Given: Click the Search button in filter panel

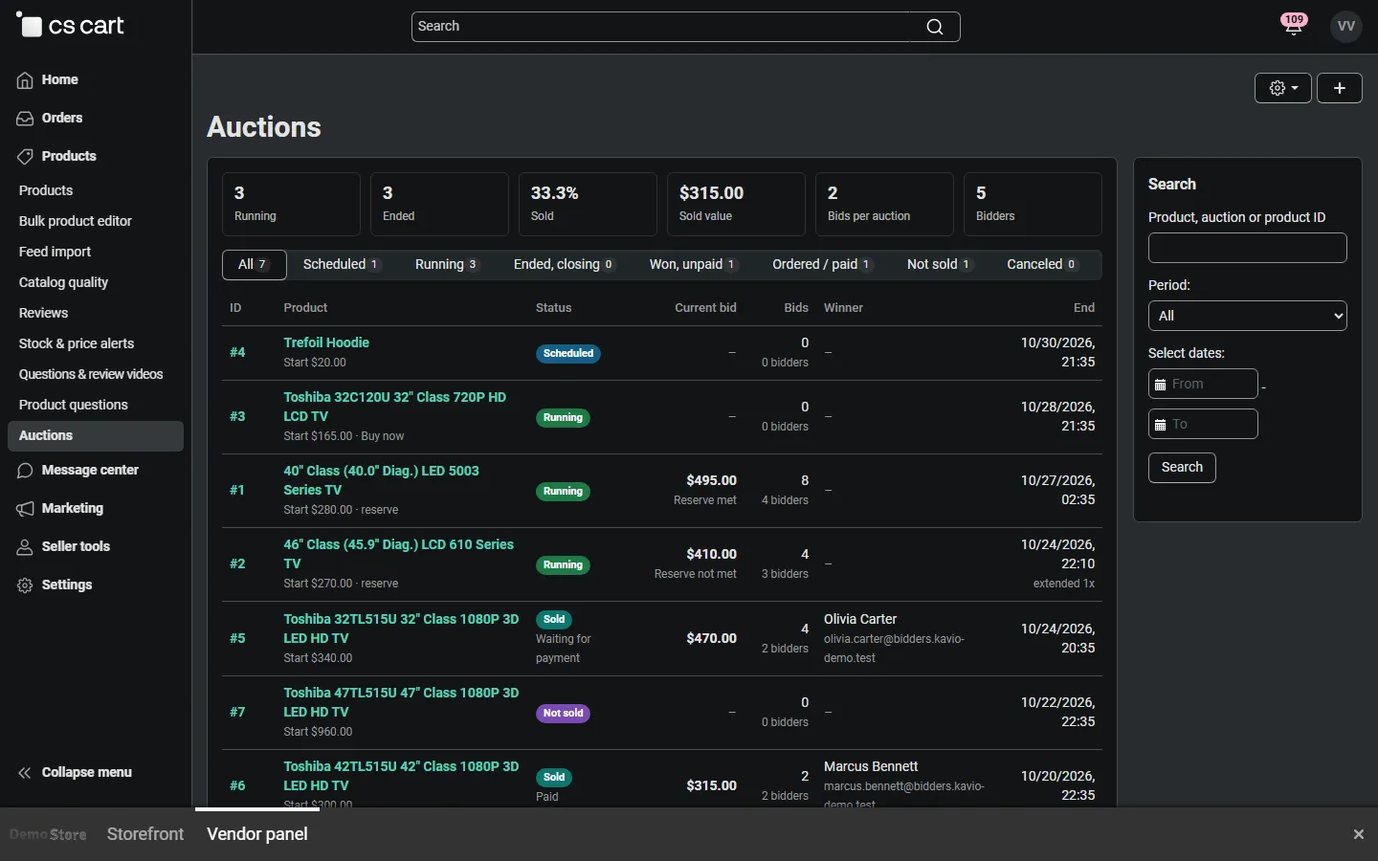Looking at the screenshot, I should 1182,468.
